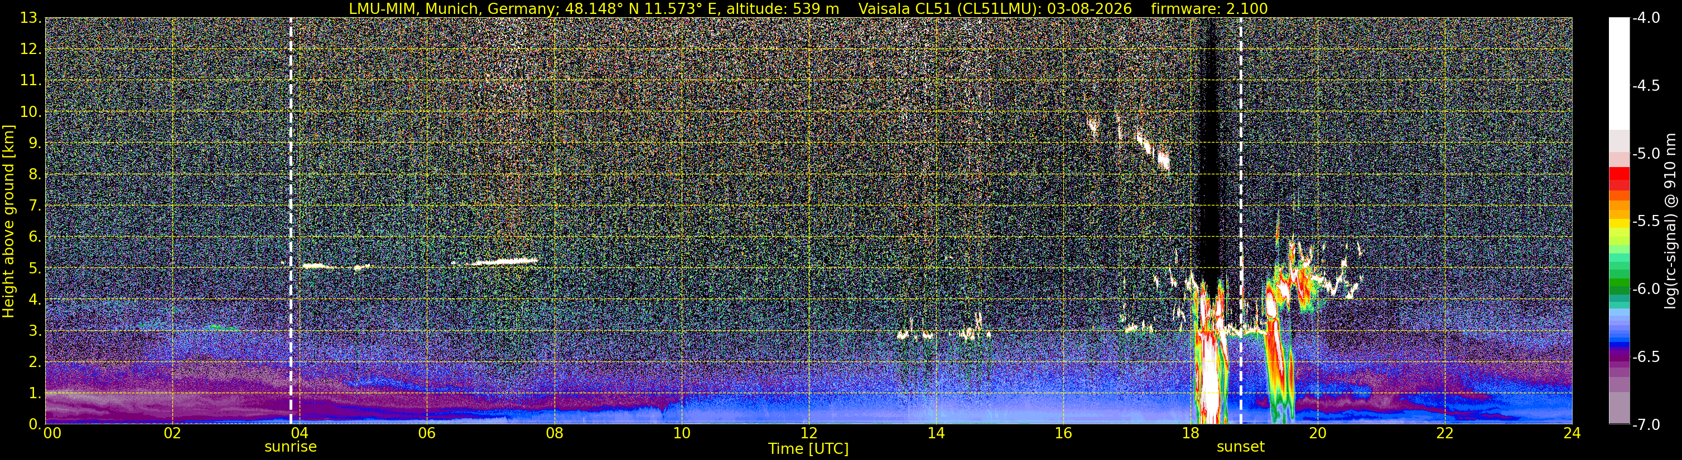Click the 'log(rc-signal) @ 910 nm' colorbar label

pos(1671,221)
